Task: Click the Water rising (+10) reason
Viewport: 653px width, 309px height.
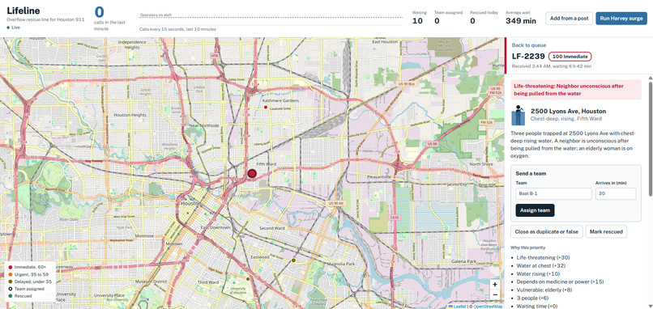Action: point(538,273)
